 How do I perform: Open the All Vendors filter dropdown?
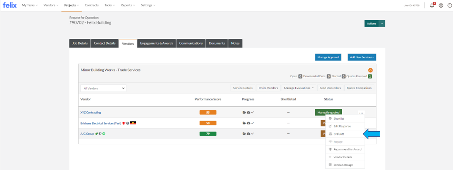click(x=104, y=89)
